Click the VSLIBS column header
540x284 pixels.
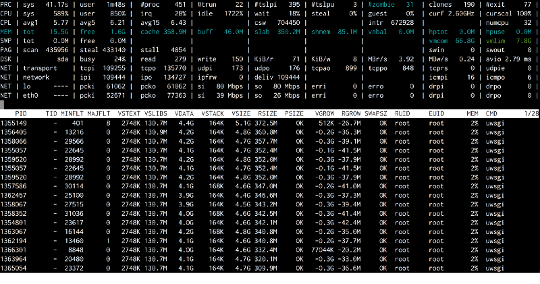(x=156, y=113)
